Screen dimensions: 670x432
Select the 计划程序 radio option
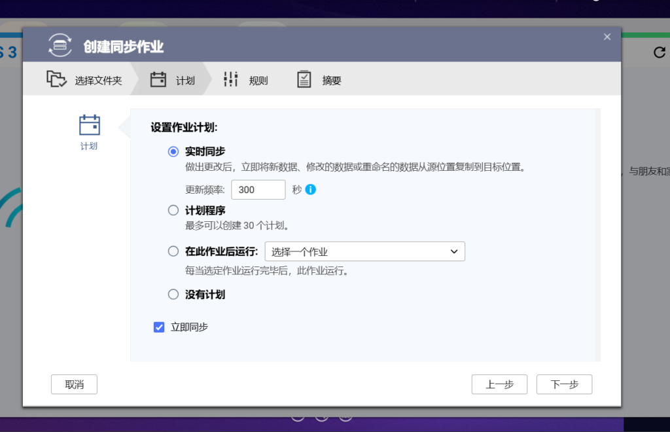[x=173, y=210]
